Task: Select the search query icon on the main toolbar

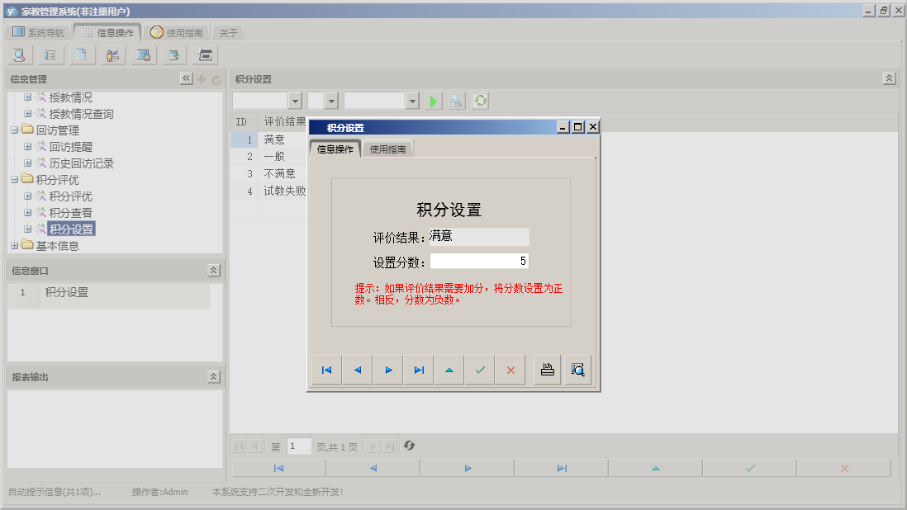Action: tap(18, 54)
